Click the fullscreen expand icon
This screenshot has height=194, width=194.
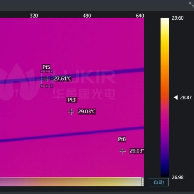[191, 4]
